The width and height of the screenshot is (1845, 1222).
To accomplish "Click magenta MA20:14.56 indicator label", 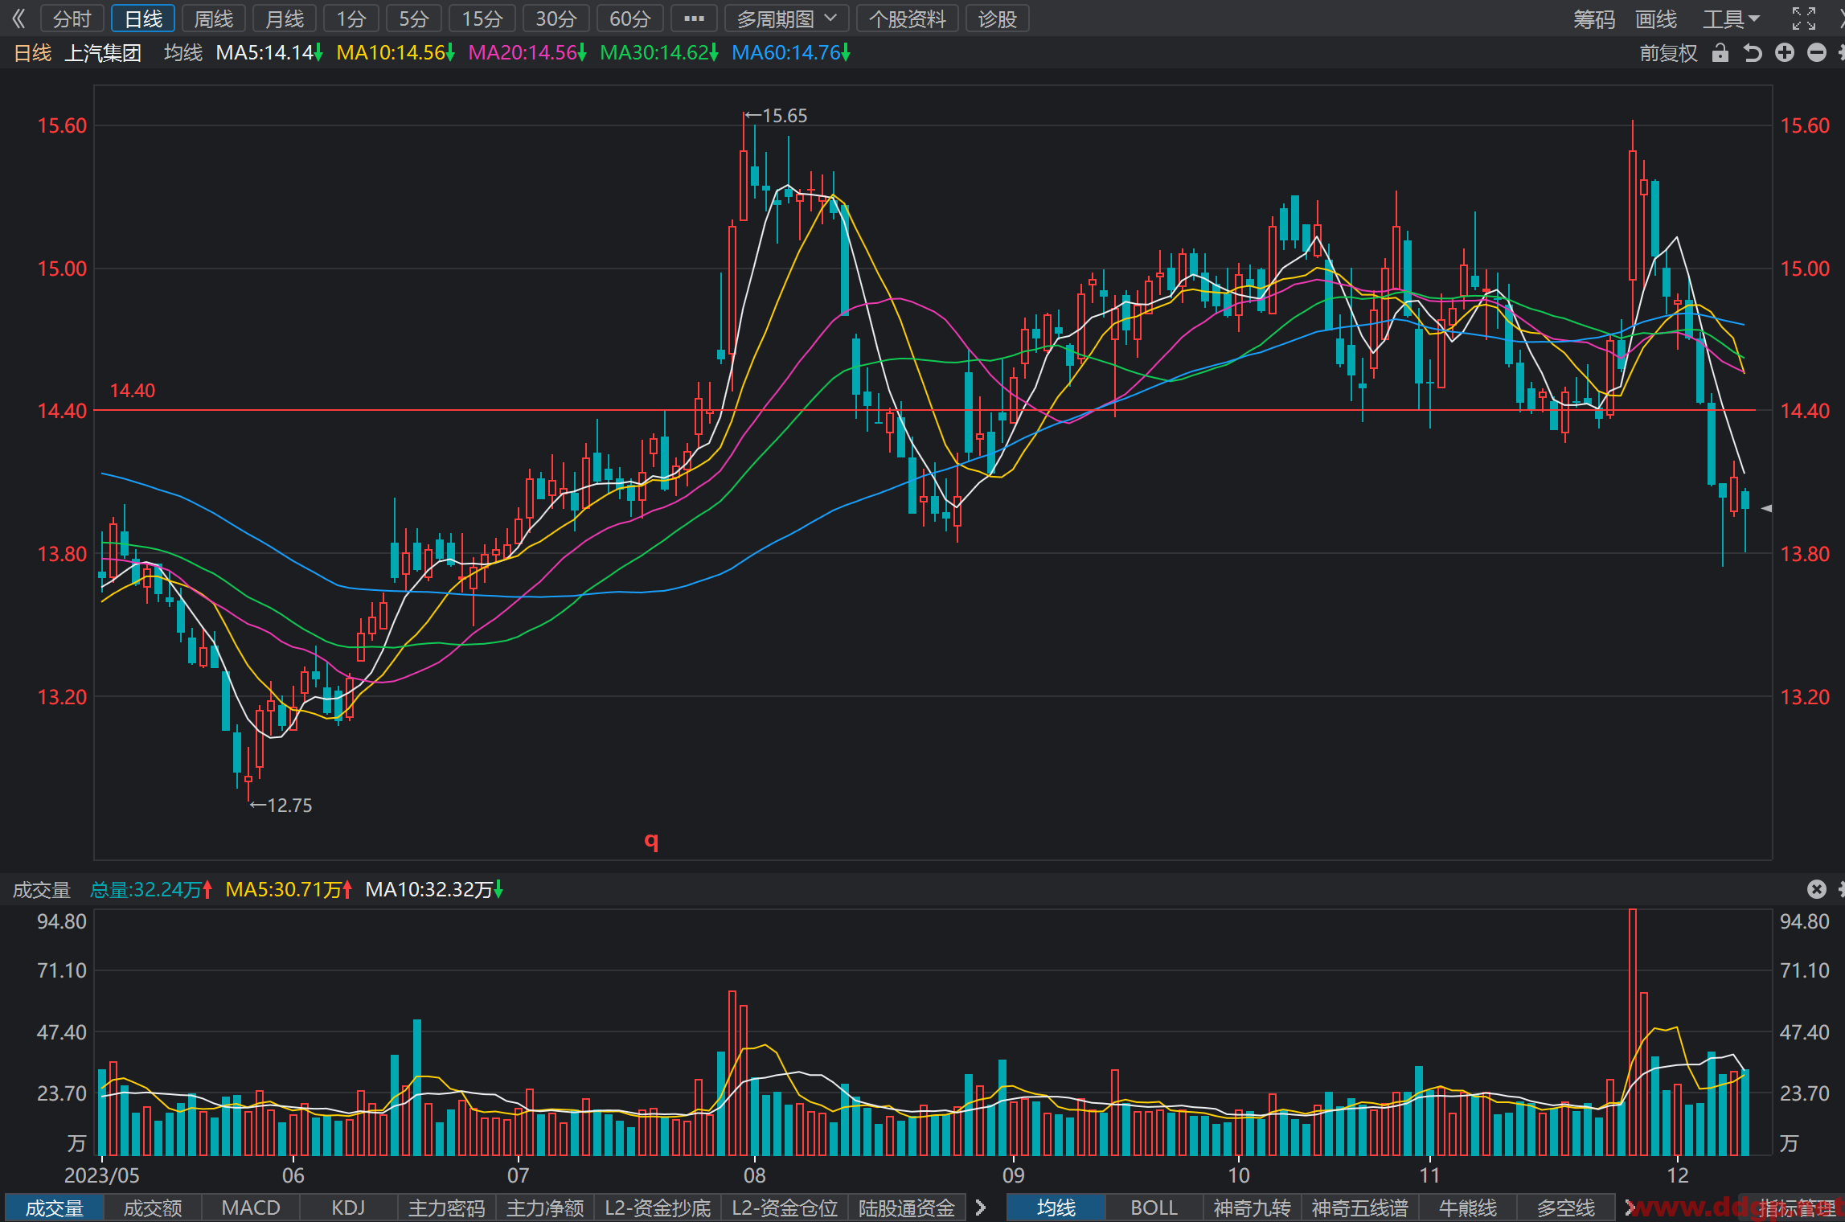I will tap(527, 53).
